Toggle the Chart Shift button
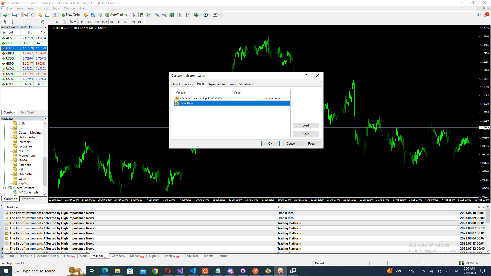Image resolution: width=491 pixels, height=276 pixels. coord(188,15)
